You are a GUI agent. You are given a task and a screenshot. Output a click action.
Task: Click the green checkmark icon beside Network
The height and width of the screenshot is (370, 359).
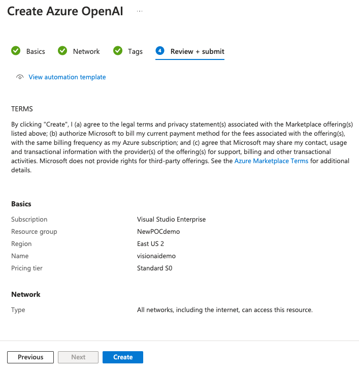pos(62,51)
